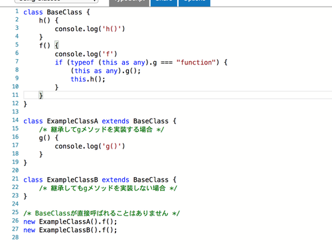Click line number 23 in gutter

[x=15, y=196]
